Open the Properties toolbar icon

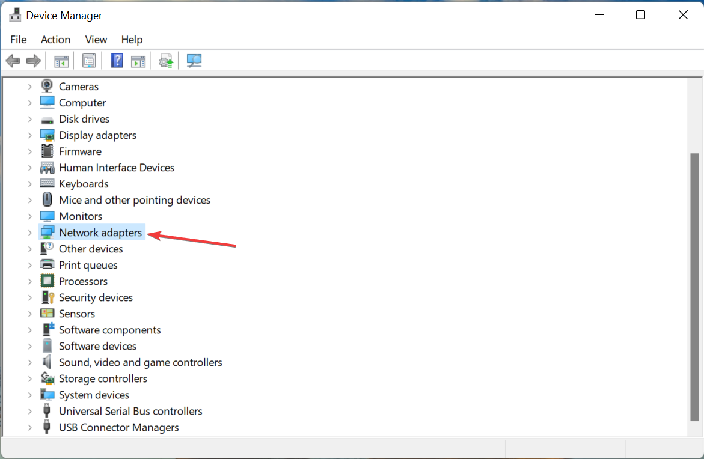[89, 61]
